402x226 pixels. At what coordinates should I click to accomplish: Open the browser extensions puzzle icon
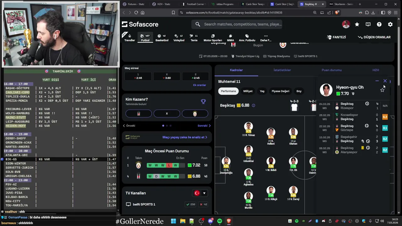367,13
